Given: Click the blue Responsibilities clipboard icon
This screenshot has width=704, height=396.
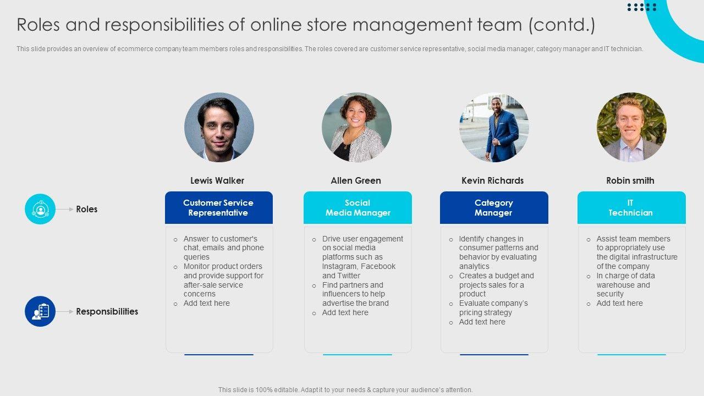Looking at the screenshot, I should [40, 311].
